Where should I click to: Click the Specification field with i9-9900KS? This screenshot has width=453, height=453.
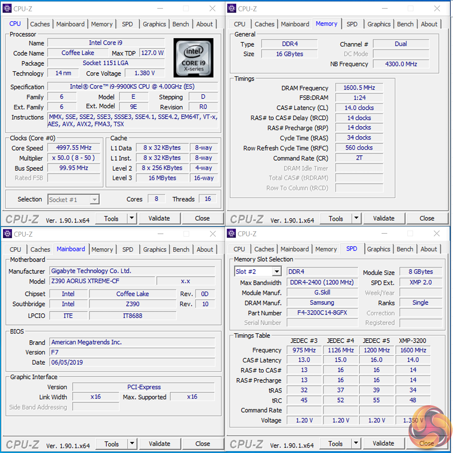coord(132,87)
